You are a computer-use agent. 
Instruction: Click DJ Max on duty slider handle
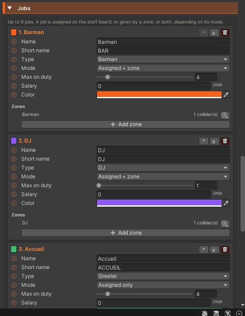99,185
